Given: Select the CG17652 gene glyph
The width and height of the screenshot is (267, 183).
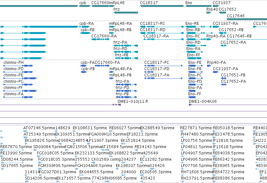Looking at the screenshot, I should 222,13.
